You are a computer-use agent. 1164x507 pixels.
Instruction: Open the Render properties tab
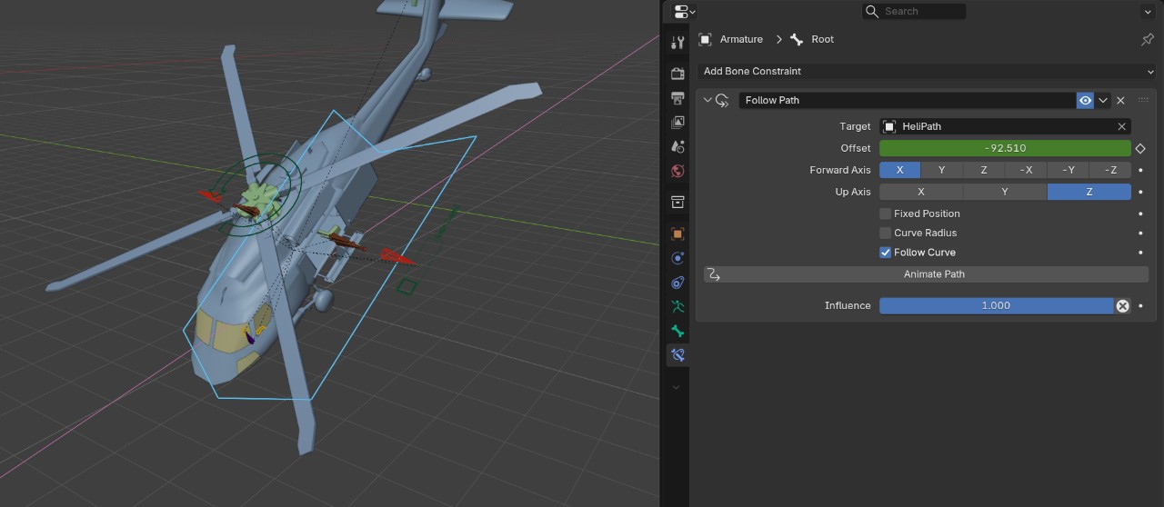(x=677, y=74)
